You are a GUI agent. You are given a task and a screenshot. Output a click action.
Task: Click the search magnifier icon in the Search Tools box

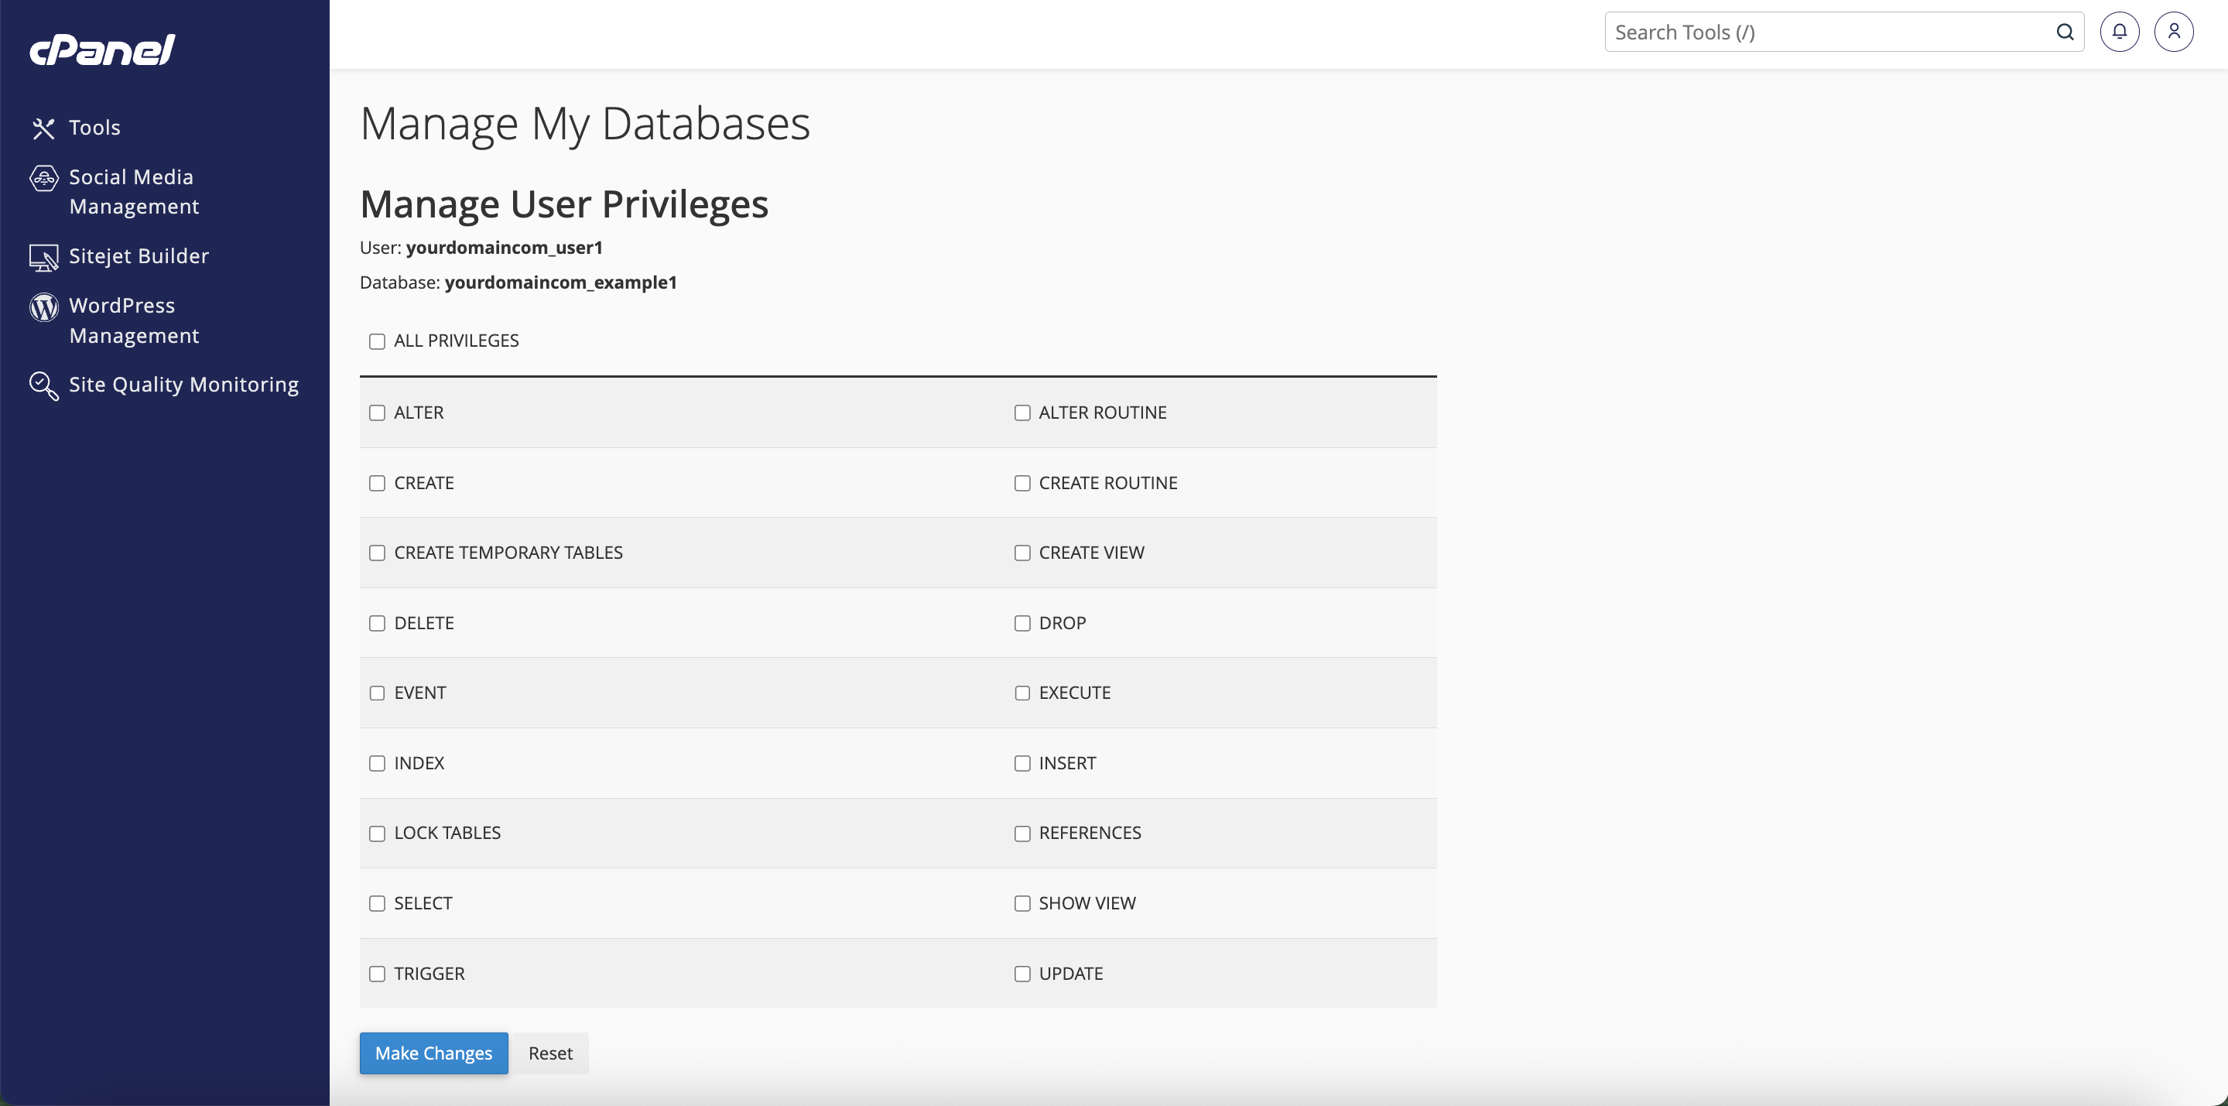click(2065, 32)
